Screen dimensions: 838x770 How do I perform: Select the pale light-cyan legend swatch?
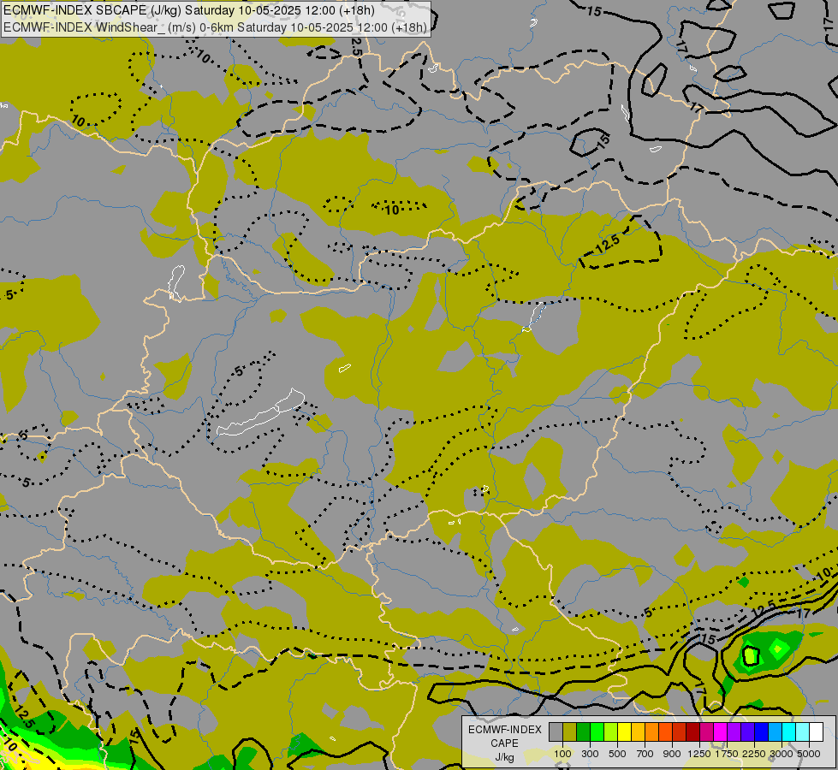803,732
